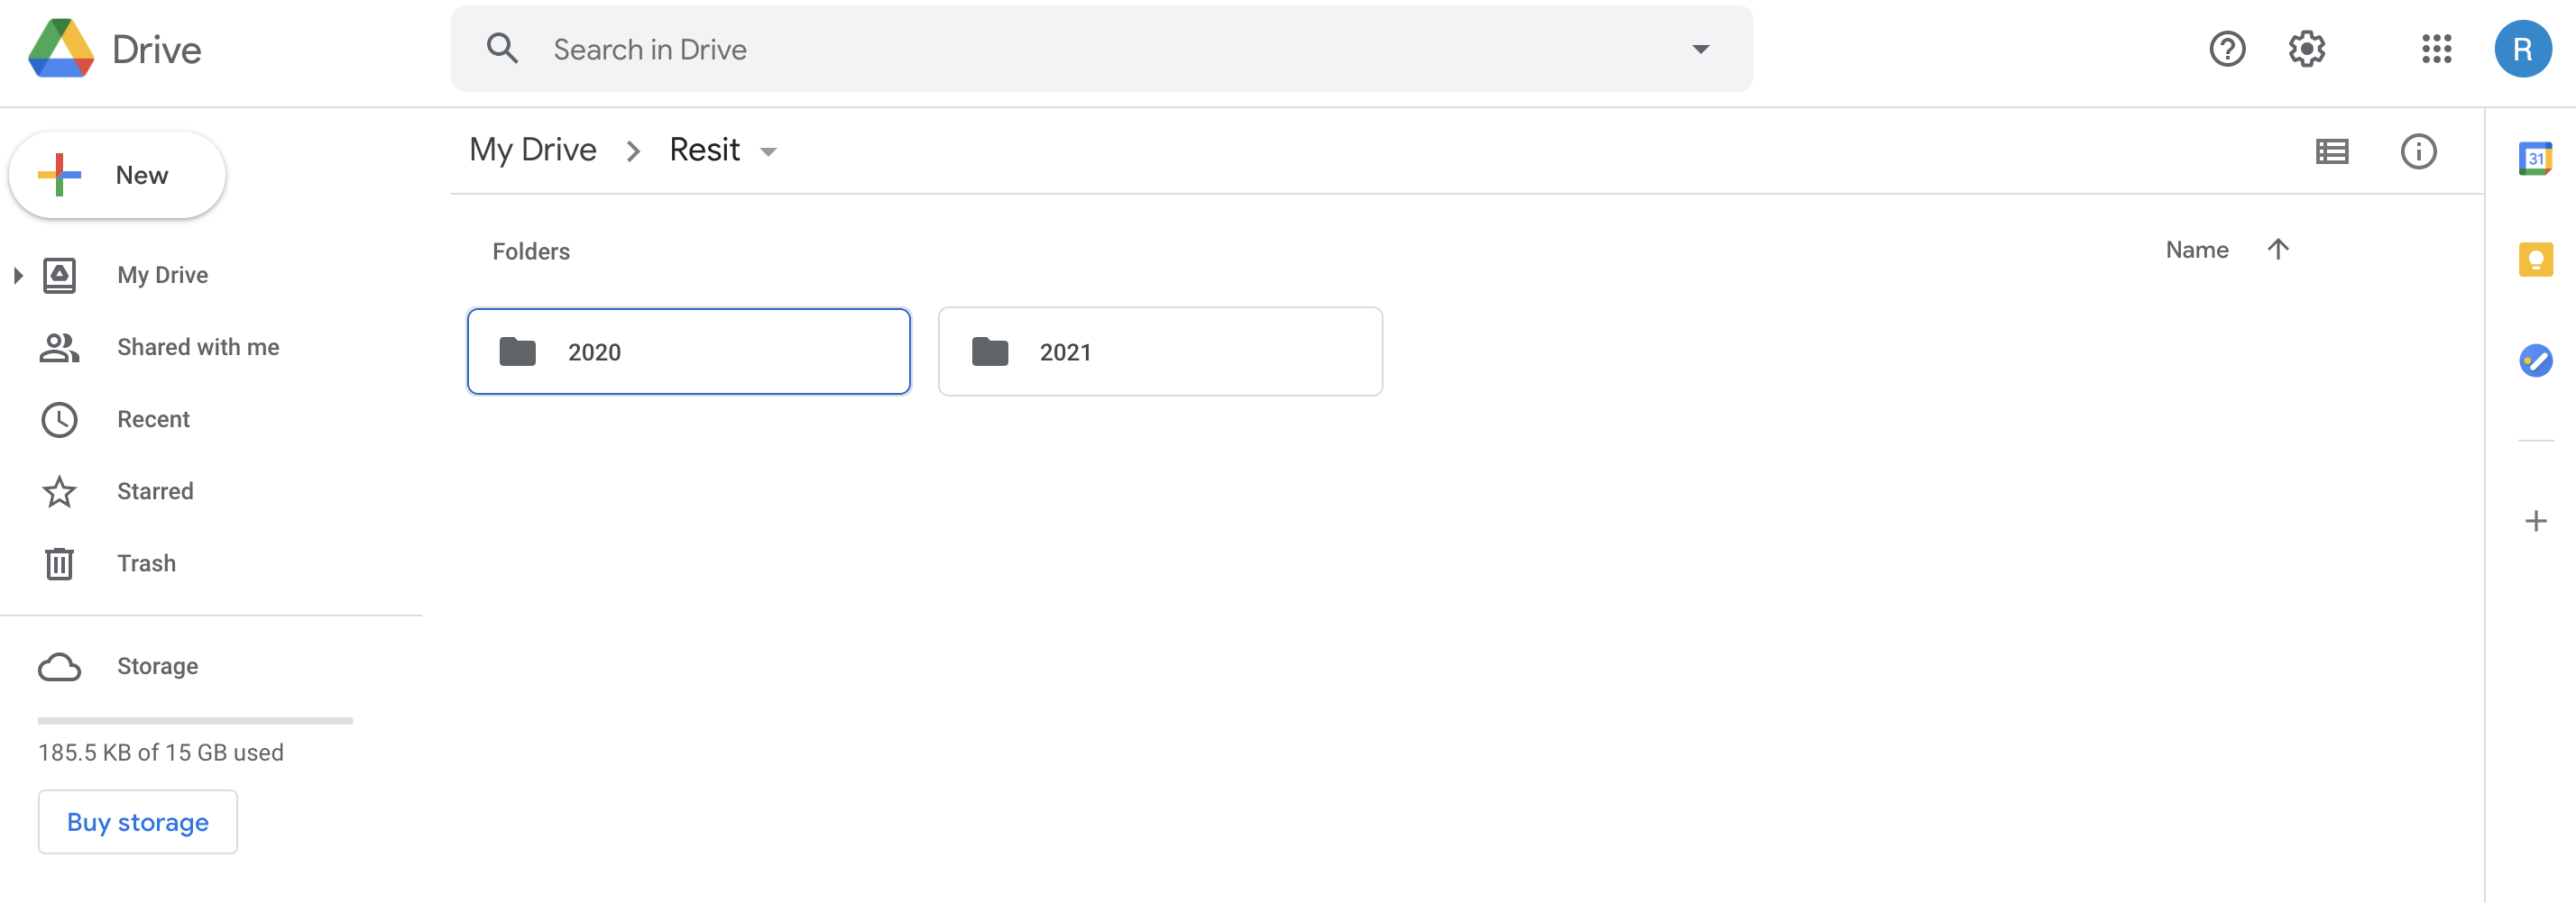Screen dimensions: 2576x903
Task: View details with the info icon
Action: tap(2418, 151)
